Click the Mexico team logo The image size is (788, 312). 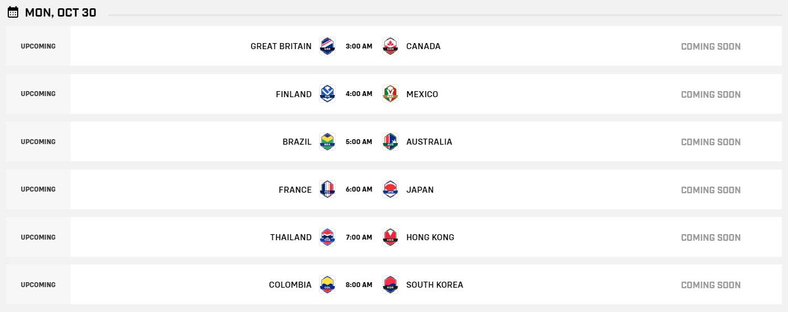coord(390,94)
